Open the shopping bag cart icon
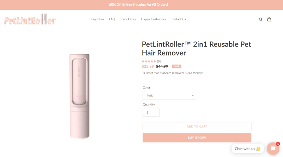The image size is (283, 157). (269, 19)
